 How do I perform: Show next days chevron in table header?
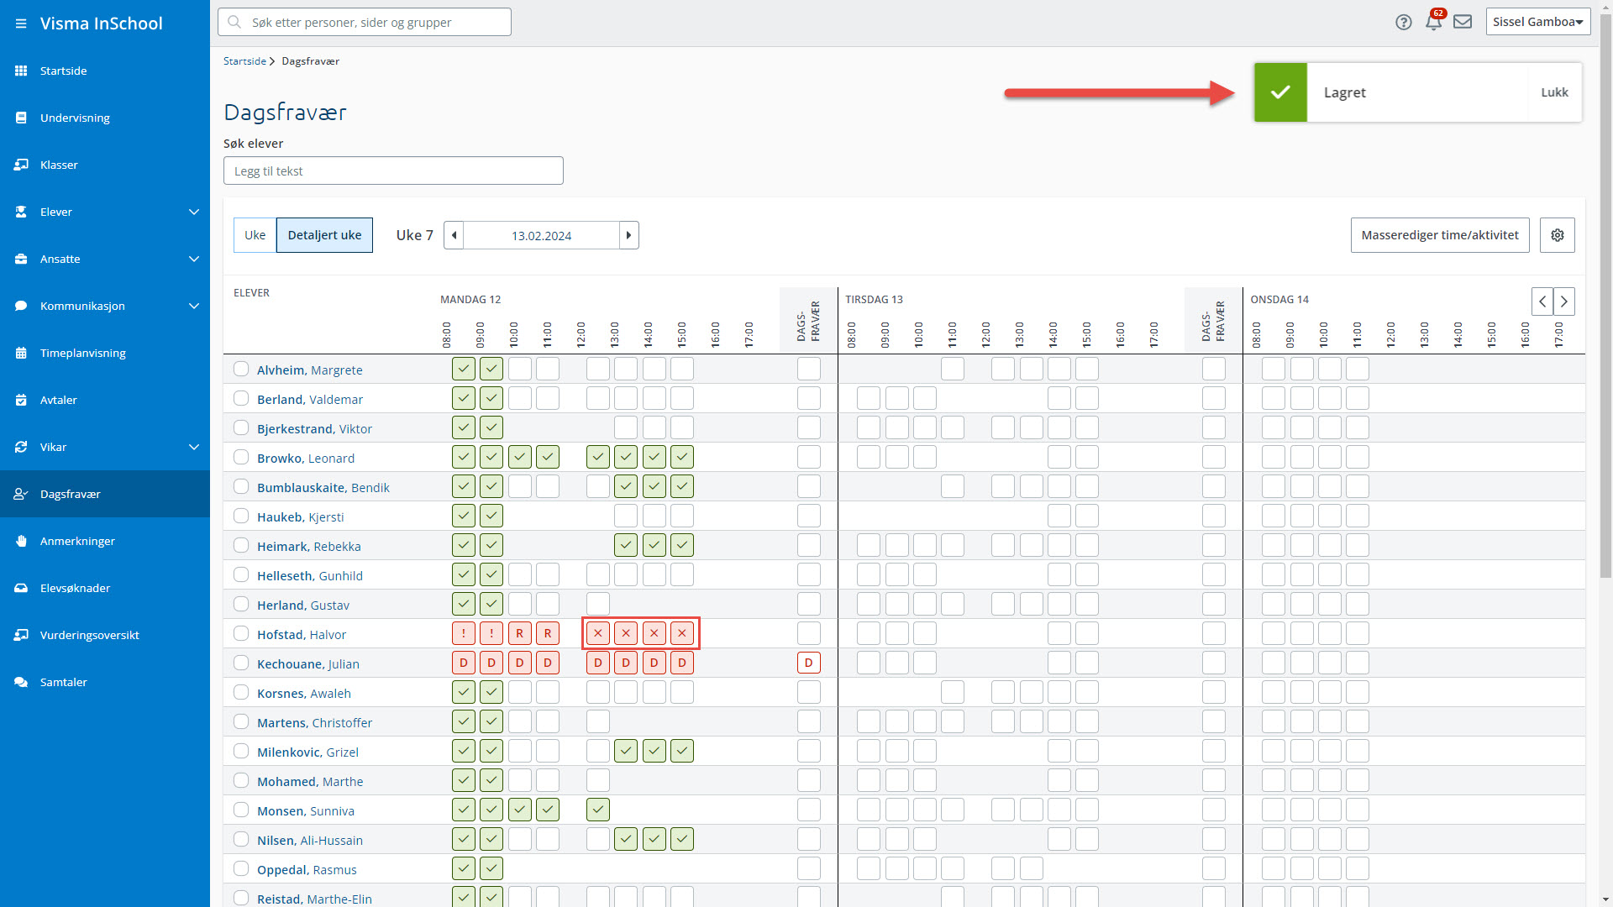pos(1564,301)
